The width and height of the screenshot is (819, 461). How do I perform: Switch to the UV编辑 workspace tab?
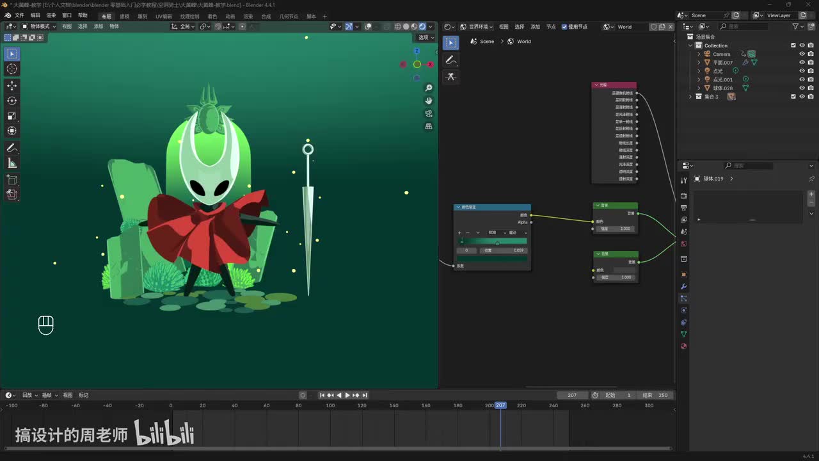pyautogui.click(x=164, y=16)
